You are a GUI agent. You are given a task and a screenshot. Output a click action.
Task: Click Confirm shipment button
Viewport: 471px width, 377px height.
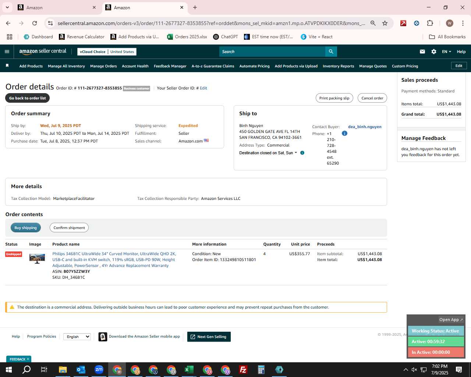click(x=69, y=228)
